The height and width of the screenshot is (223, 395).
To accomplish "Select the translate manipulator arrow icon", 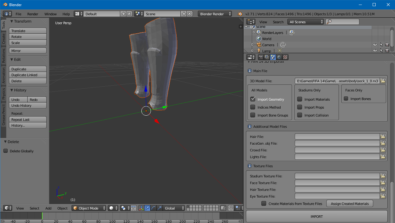I will 148,208.
